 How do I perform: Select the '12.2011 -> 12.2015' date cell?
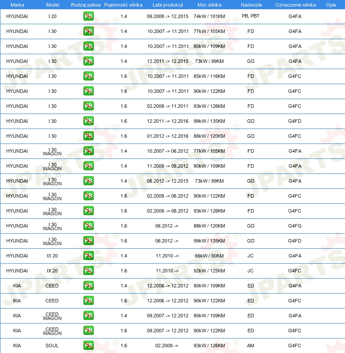pyautogui.click(x=167, y=61)
